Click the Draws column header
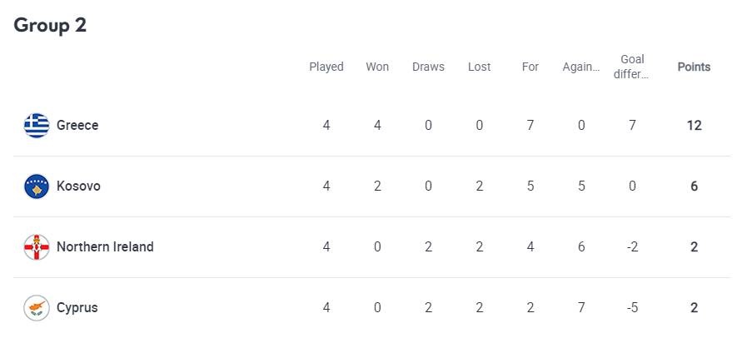 tap(428, 67)
